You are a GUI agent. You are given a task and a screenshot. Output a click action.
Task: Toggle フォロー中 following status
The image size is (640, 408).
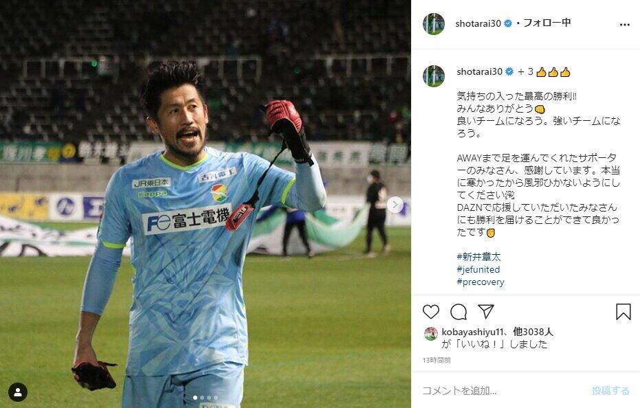(x=547, y=23)
